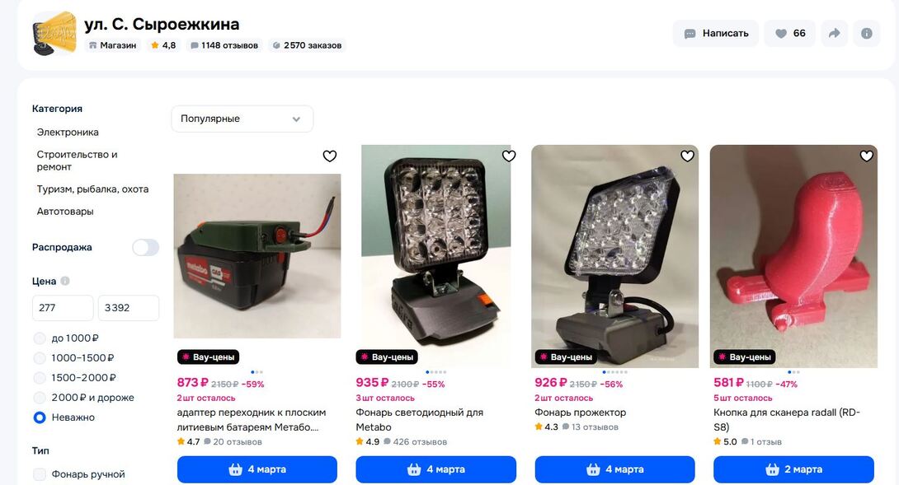Click the heart button showing 66 likes

pyautogui.click(x=789, y=34)
